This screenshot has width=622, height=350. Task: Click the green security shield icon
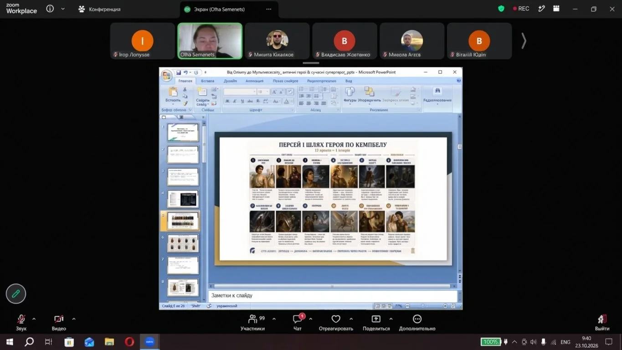(501, 9)
